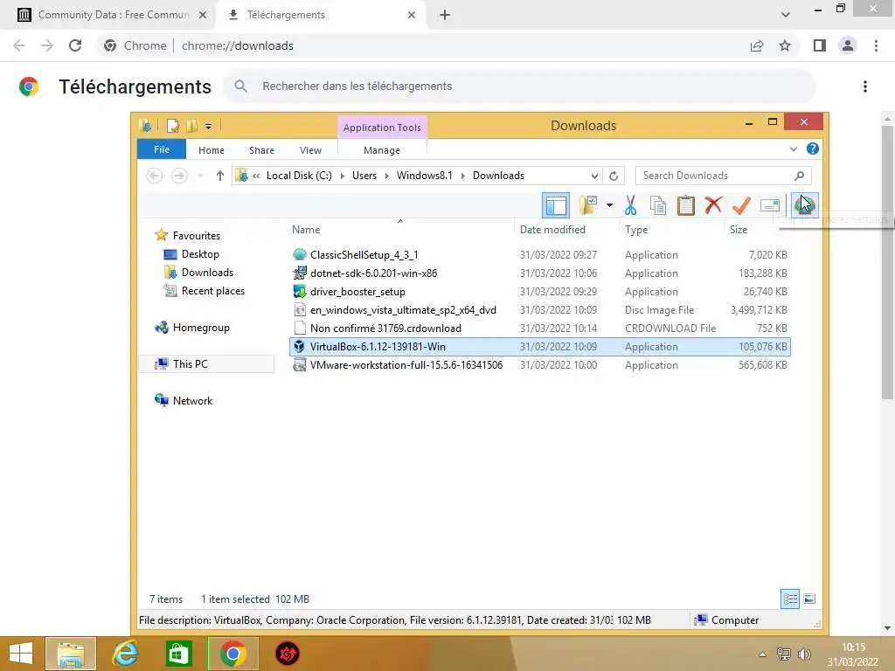Click the Explorer Help question mark icon
Image resolution: width=895 pixels, height=671 pixels.
[813, 149]
